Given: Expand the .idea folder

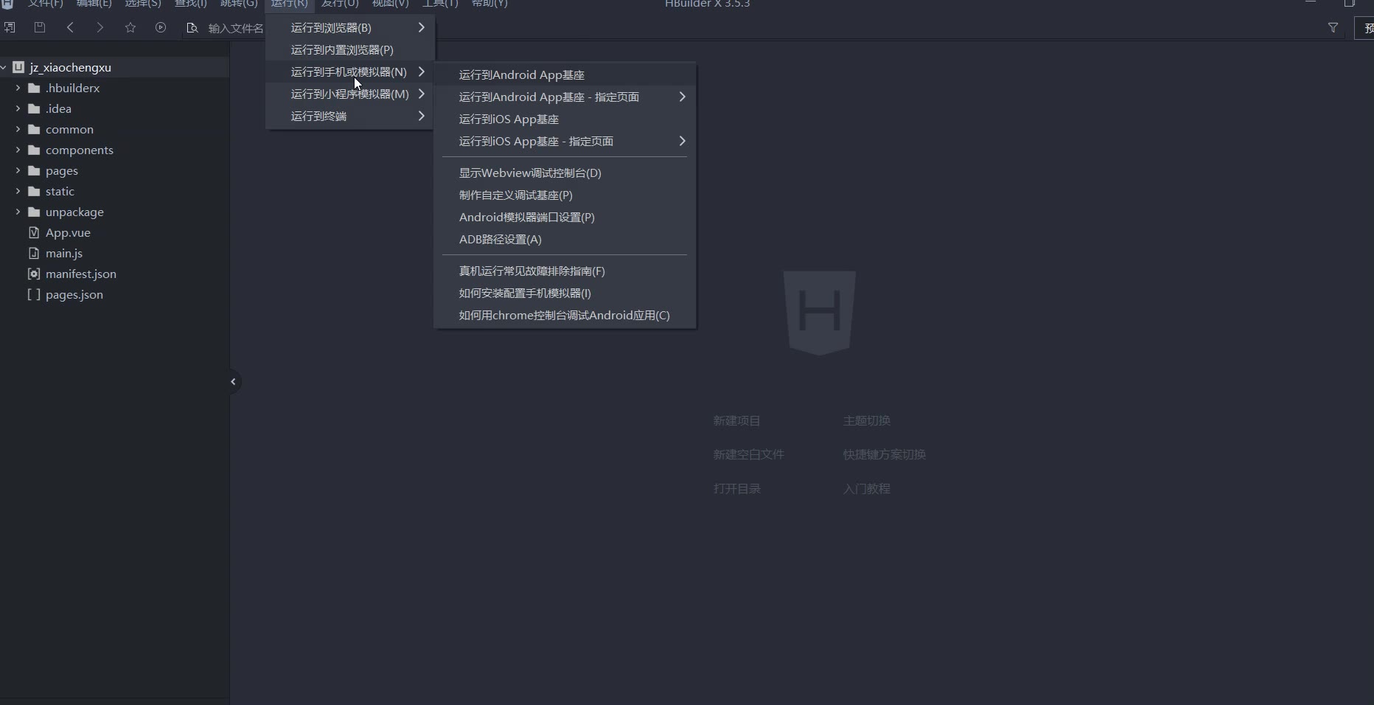Looking at the screenshot, I should tap(18, 108).
